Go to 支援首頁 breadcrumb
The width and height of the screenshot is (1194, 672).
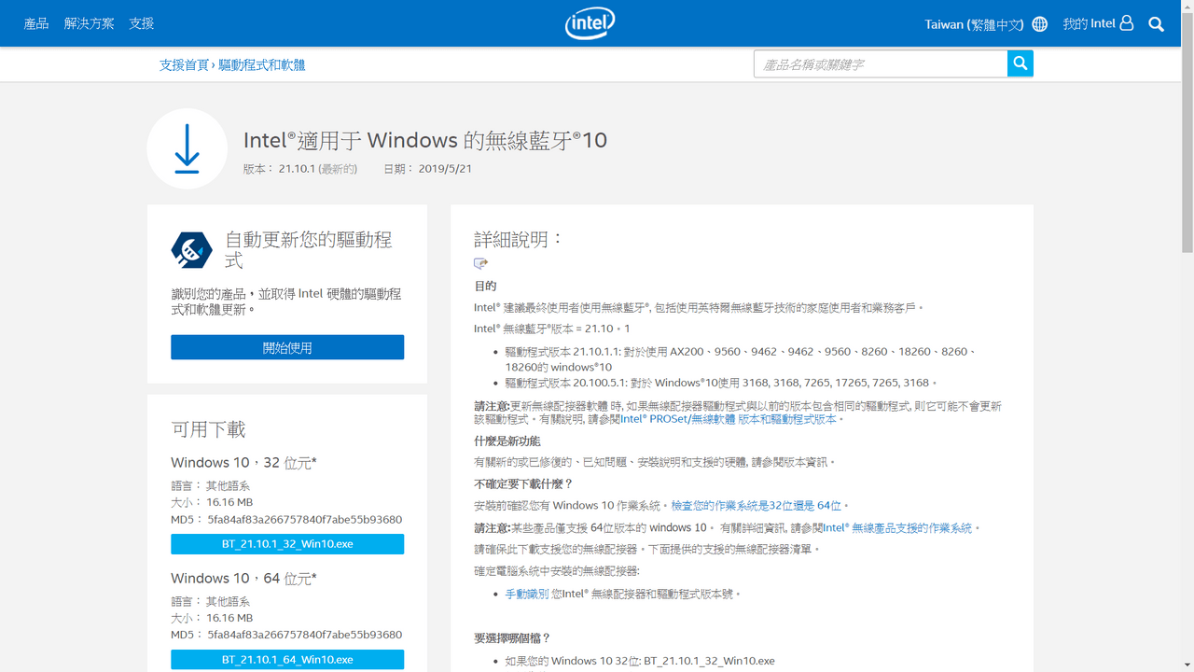(x=184, y=65)
